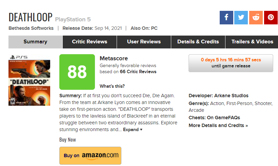Open the Deathloop PS5 cover art

click(x=29, y=80)
